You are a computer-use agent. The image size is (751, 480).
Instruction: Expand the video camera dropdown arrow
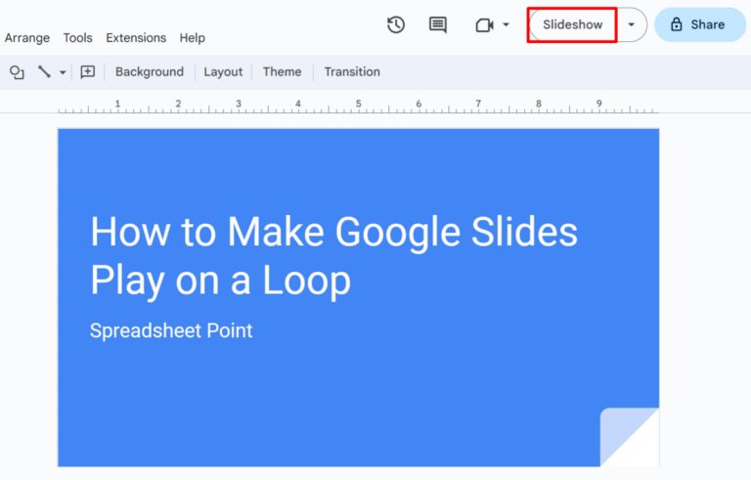(x=507, y=24)
